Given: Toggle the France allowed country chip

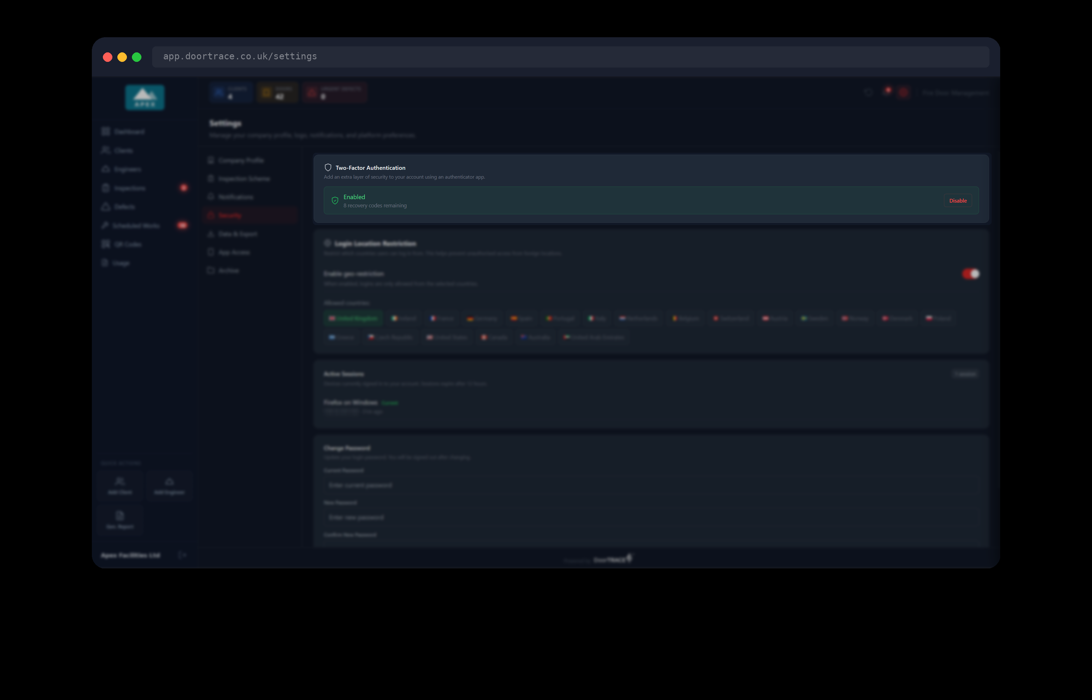Looking at the screenshot, I should 442,318.
